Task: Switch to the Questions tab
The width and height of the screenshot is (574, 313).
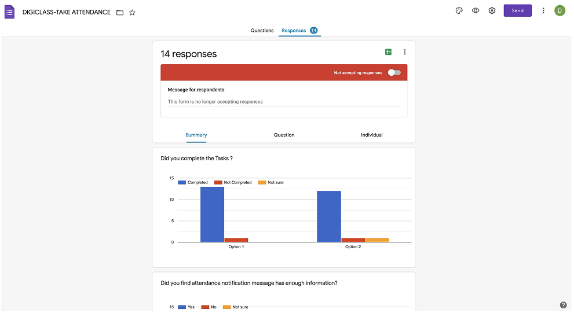Action: click(x=262, y=30)
